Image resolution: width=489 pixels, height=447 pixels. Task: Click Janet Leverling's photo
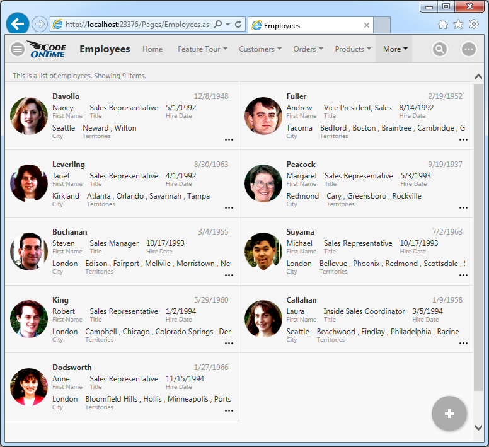[x=29, y=183]
